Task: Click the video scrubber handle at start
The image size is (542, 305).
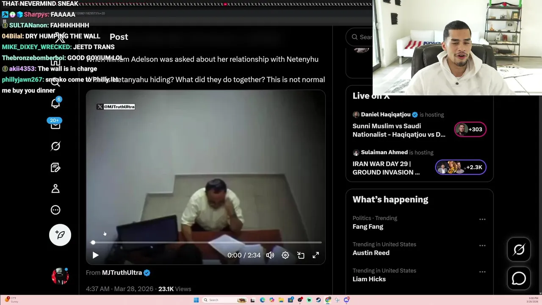Action: (x=93, y=242)
